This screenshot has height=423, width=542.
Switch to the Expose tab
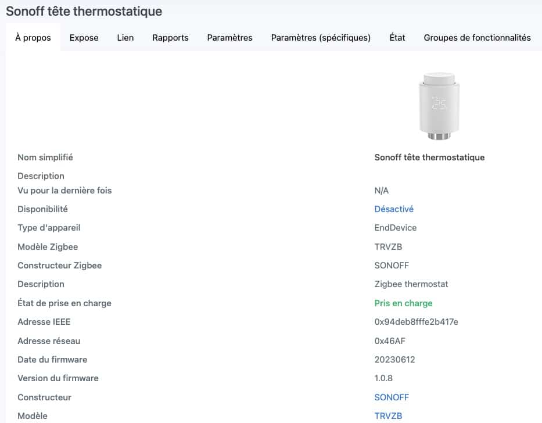[84, 38]
